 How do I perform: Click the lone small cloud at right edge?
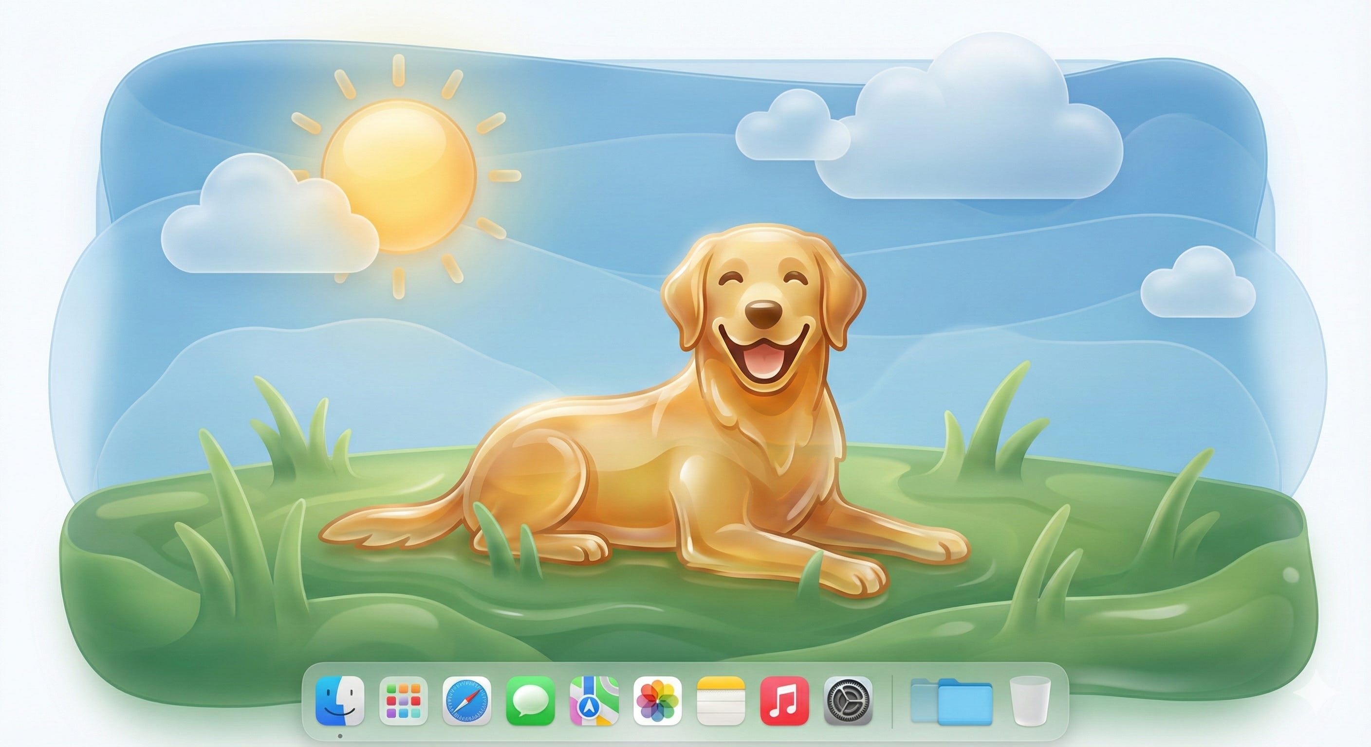coord(1198,292)
